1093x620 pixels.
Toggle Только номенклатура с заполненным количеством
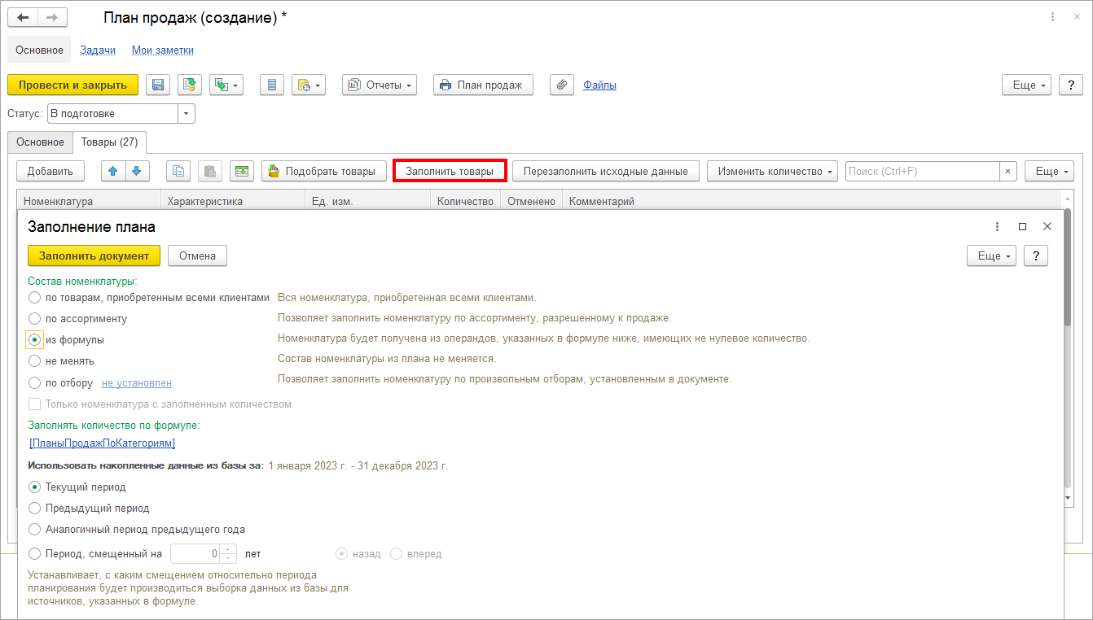pos(160,404)
